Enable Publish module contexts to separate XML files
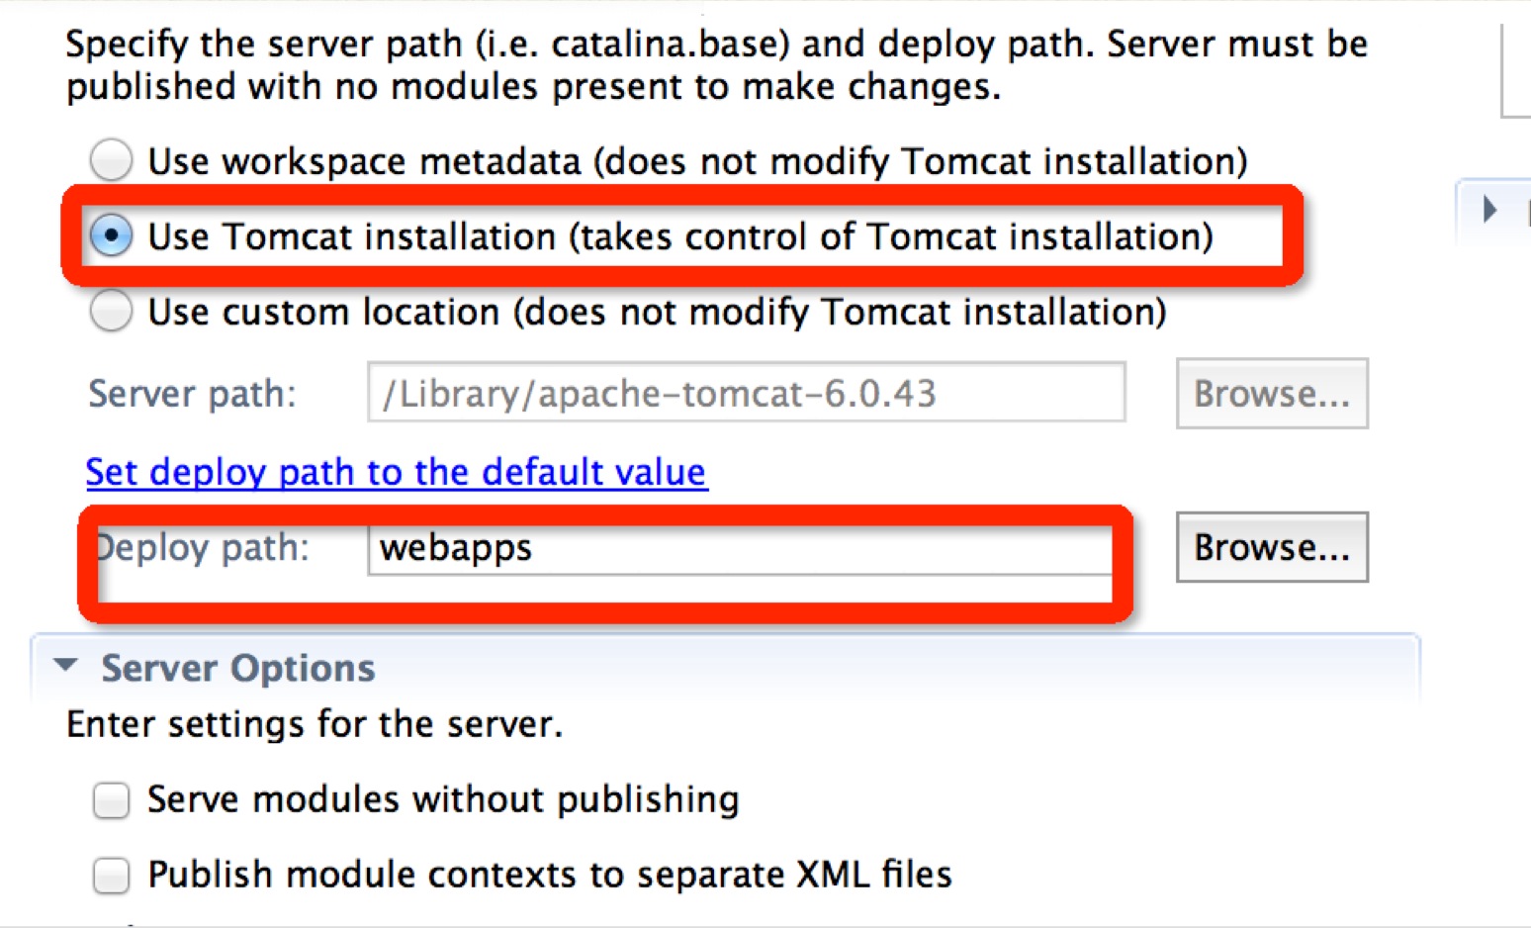This screenshot has width=1531, height=928. (111, 875)
